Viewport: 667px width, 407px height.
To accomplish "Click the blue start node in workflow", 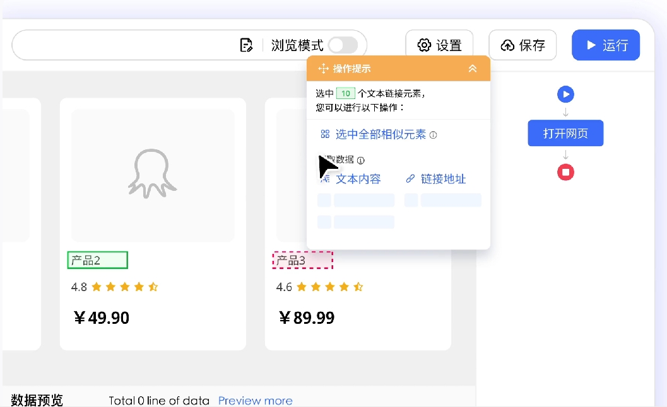I will pyautogui.click(x=566, y=94).
